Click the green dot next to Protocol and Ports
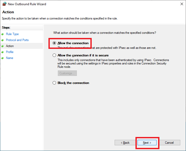Viewport: 186px width, 151px height. (x=3, y=40)
